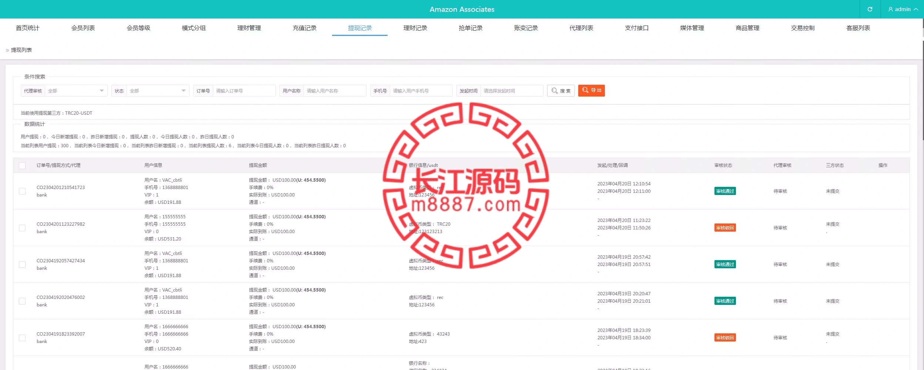Open the 客服列表 tab

pyautogui.click(x=858, y=28)
